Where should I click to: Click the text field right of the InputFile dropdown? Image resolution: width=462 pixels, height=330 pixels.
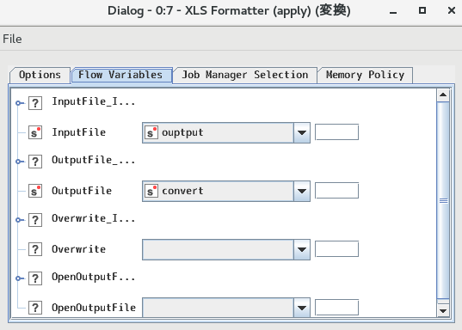336,132
